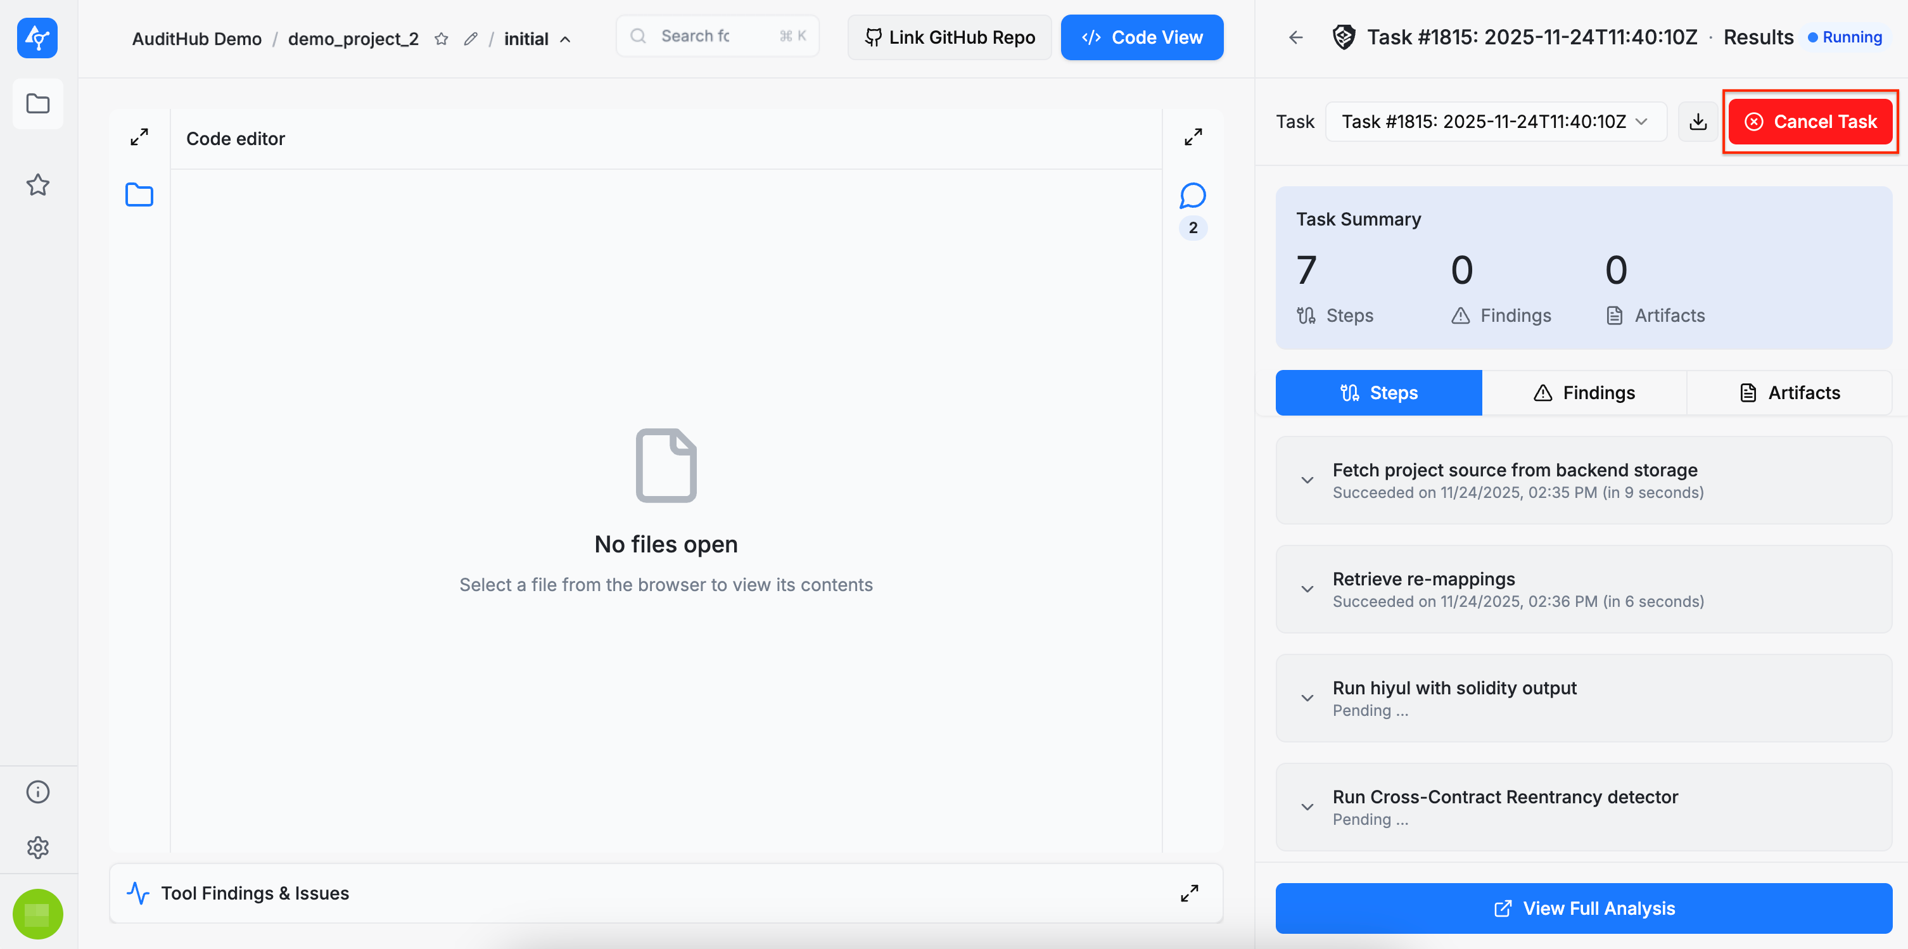Open file browser folder in editor
The image size is (1908, 949).
coord(139,195)
